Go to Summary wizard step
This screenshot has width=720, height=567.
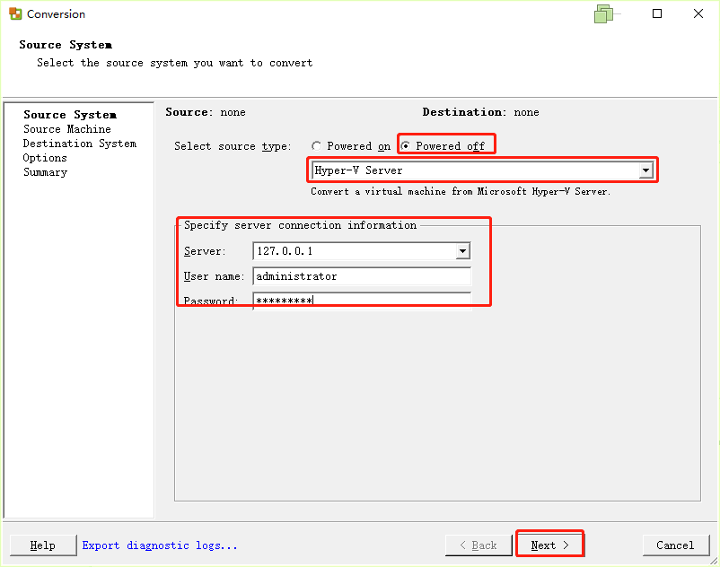(46, 172)
